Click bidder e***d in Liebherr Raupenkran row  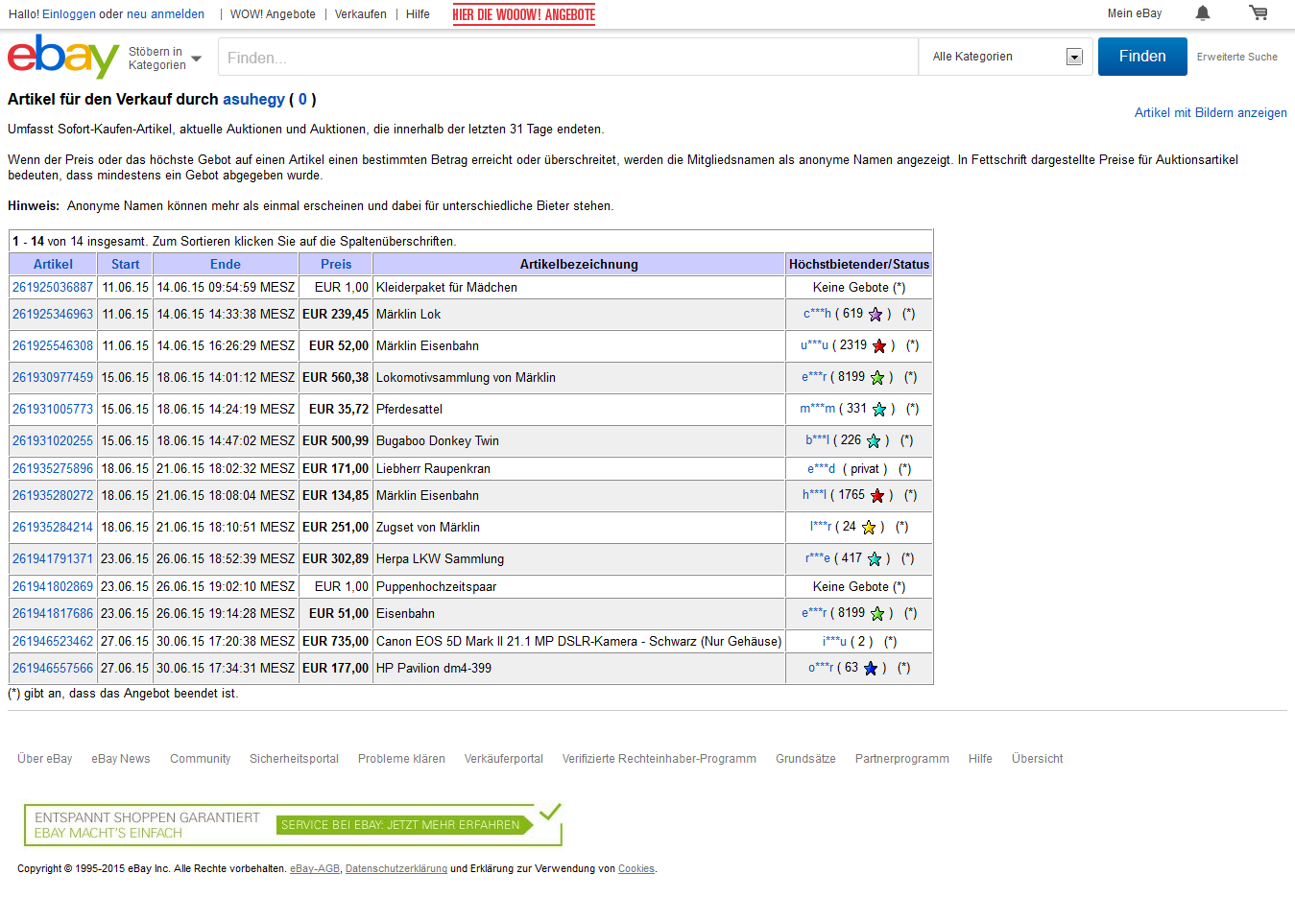point(821,468)
